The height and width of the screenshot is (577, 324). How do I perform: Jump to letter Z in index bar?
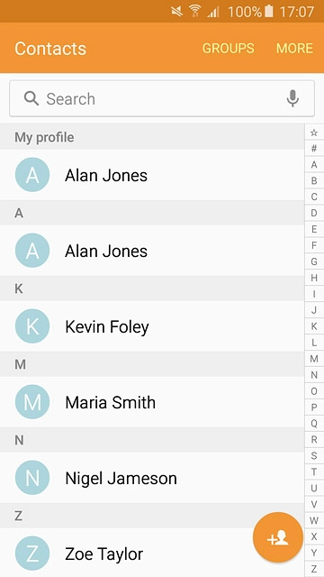click(314, 569)
